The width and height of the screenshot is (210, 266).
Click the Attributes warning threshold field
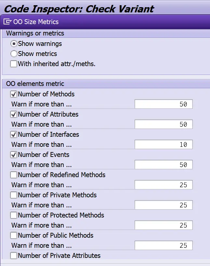163,124
